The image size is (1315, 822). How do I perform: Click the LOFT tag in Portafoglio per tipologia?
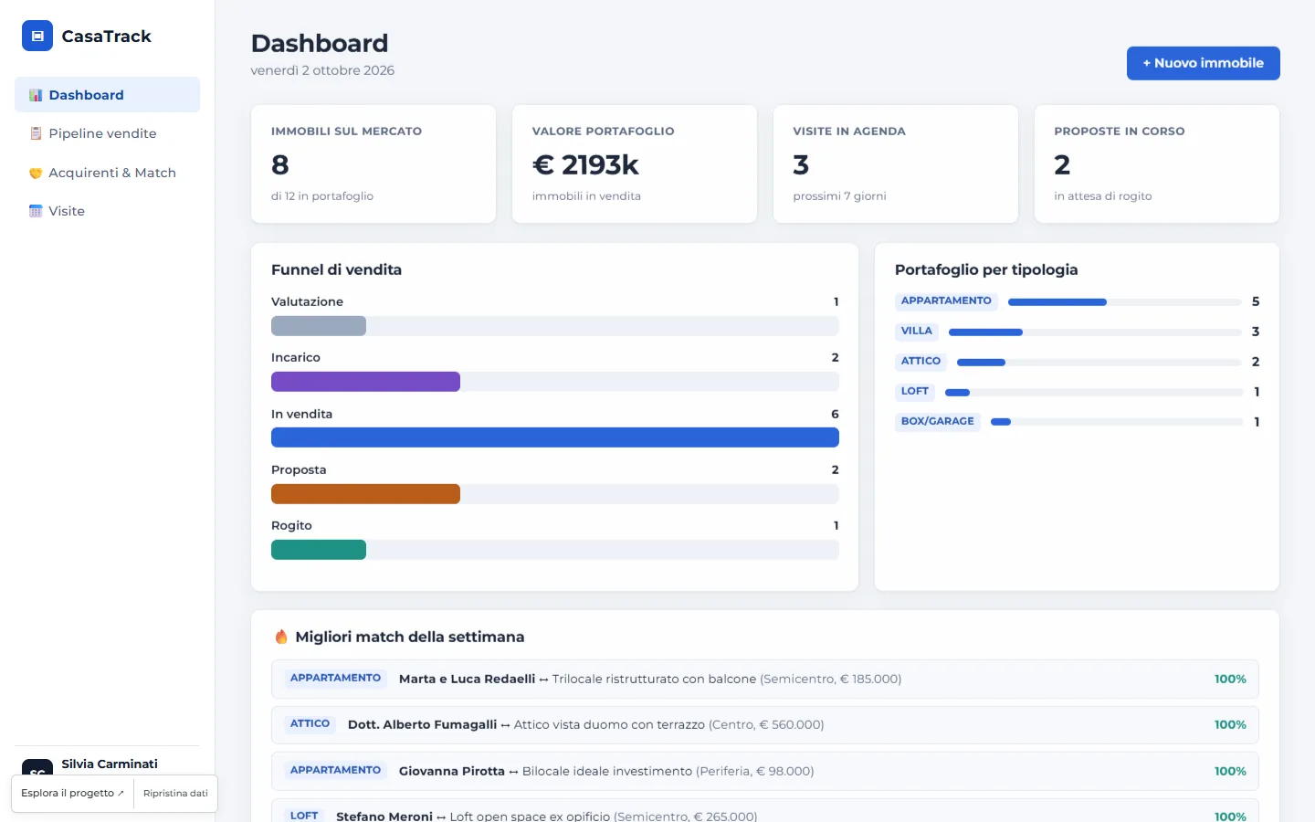(915, 392)
